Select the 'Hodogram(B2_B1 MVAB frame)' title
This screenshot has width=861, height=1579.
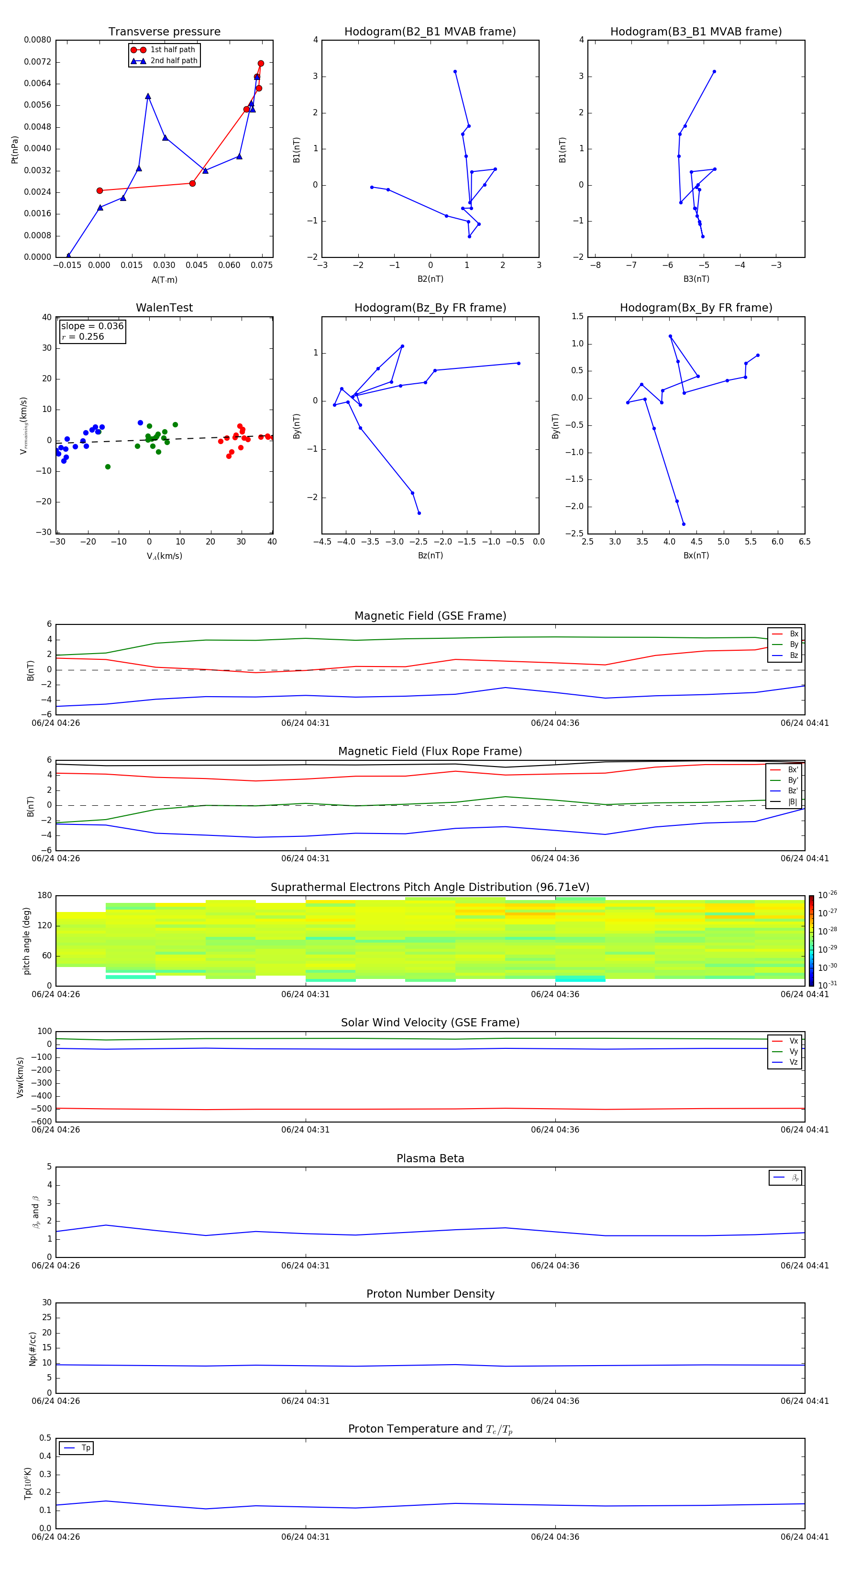pyautogui.click(x=430, y=32)
